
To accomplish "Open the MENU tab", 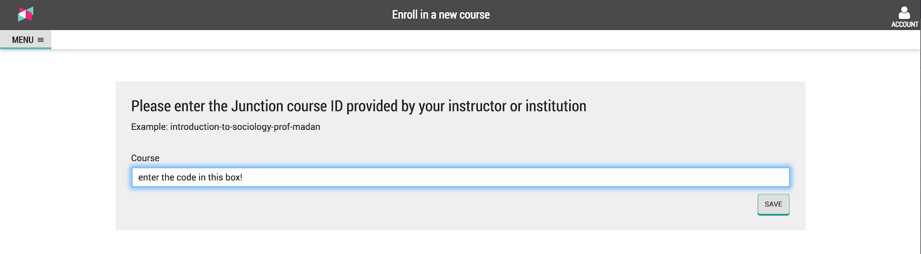I will point(25,40).
